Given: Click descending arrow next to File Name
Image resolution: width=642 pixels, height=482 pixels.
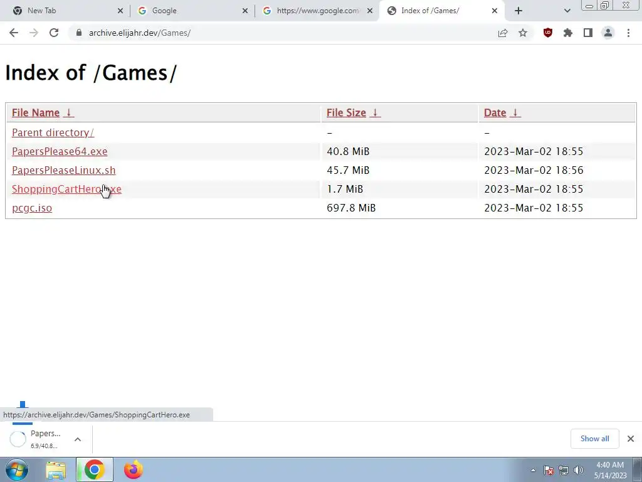Looking at the screenshot, I should click(x=69, y=113).
